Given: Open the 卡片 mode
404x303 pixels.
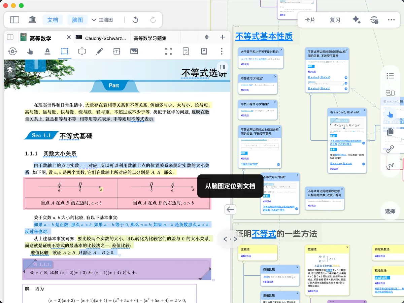Looking at the screenshot, I should click(x=310, y=20).
